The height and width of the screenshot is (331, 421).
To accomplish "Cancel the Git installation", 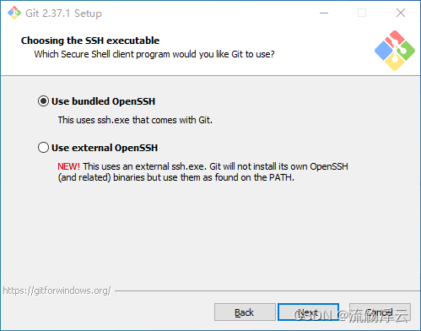I will coord(380,312).
